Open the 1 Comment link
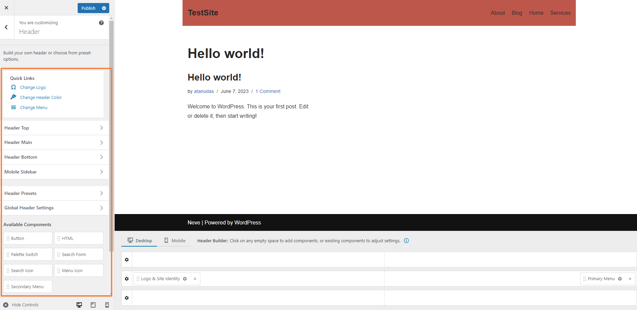637x310 pixels. pyautogui.click(x=268, y=91)
